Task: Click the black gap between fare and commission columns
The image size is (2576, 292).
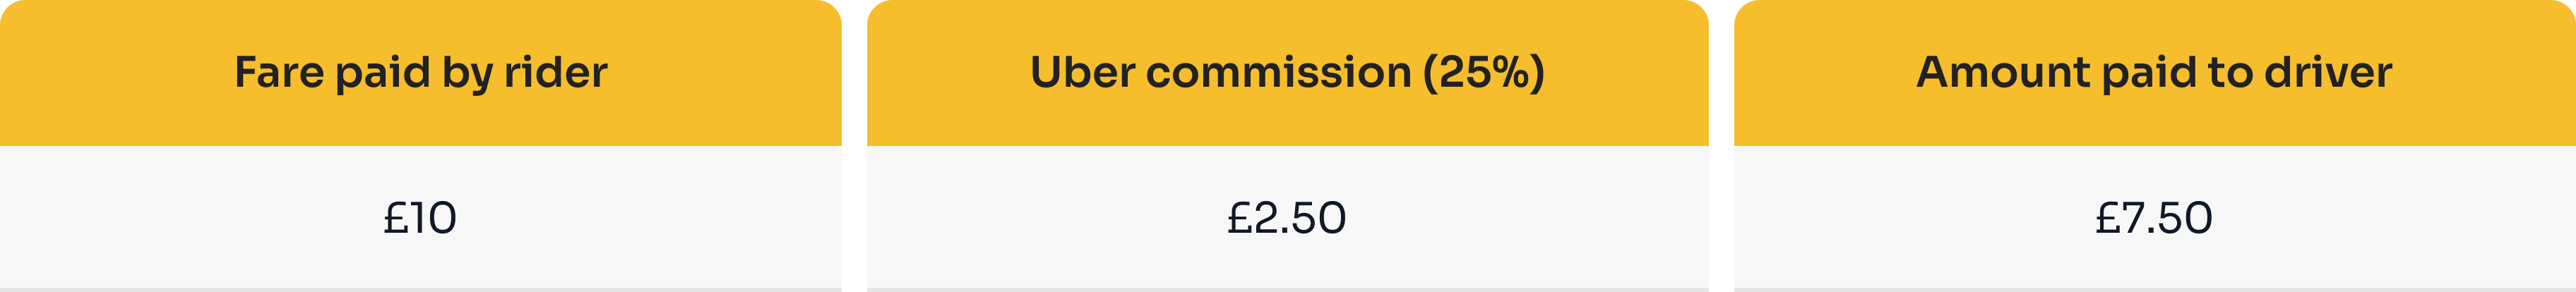Action: click(854, 146)
